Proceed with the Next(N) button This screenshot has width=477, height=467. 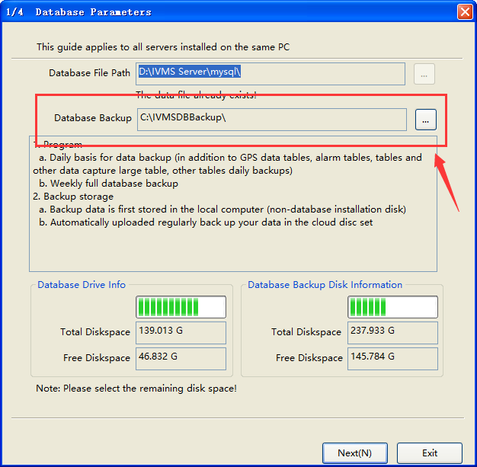355,453
